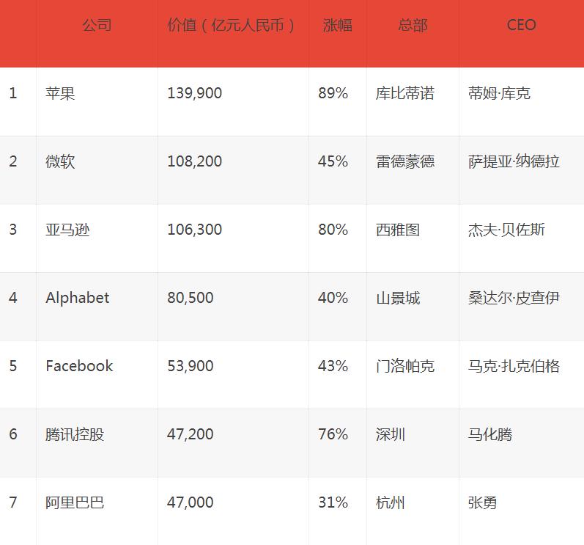This screenshot has width=584, height=545.
Task: Select the 微软 company name
Action: click(60, 162)
